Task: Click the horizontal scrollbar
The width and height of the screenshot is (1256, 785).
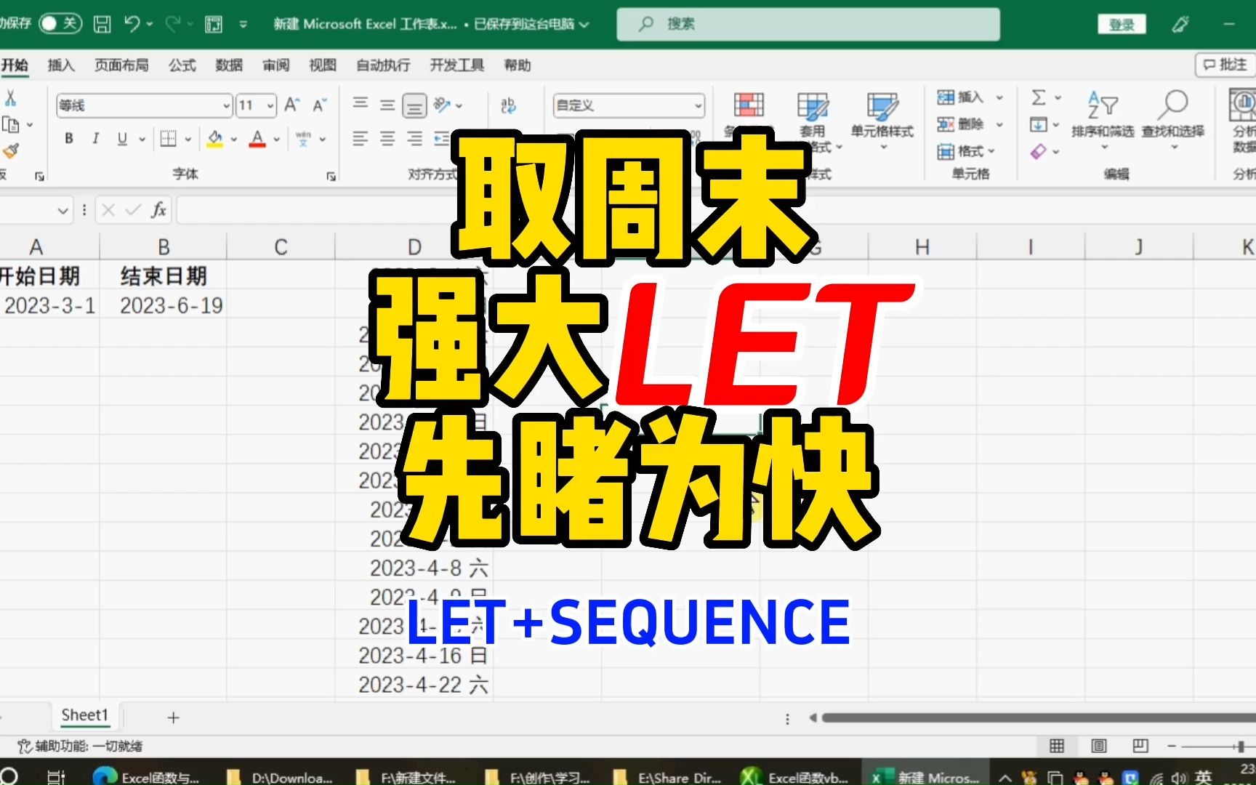Action: click(x=1038, y=718)
